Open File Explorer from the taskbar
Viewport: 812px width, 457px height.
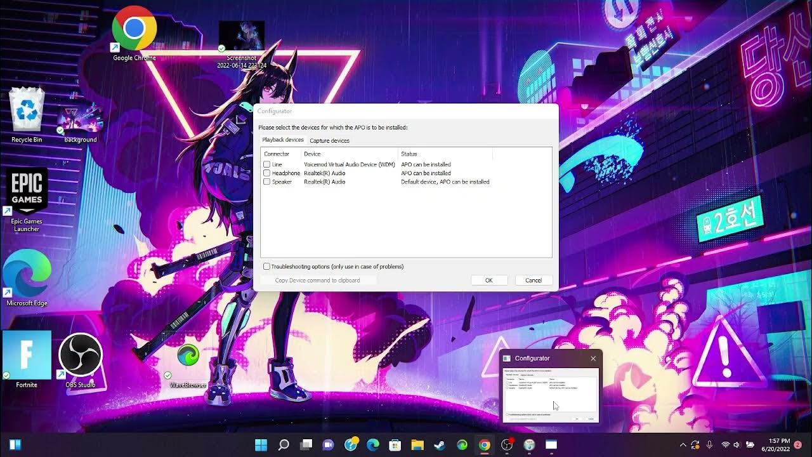click(x=417, y=445)
